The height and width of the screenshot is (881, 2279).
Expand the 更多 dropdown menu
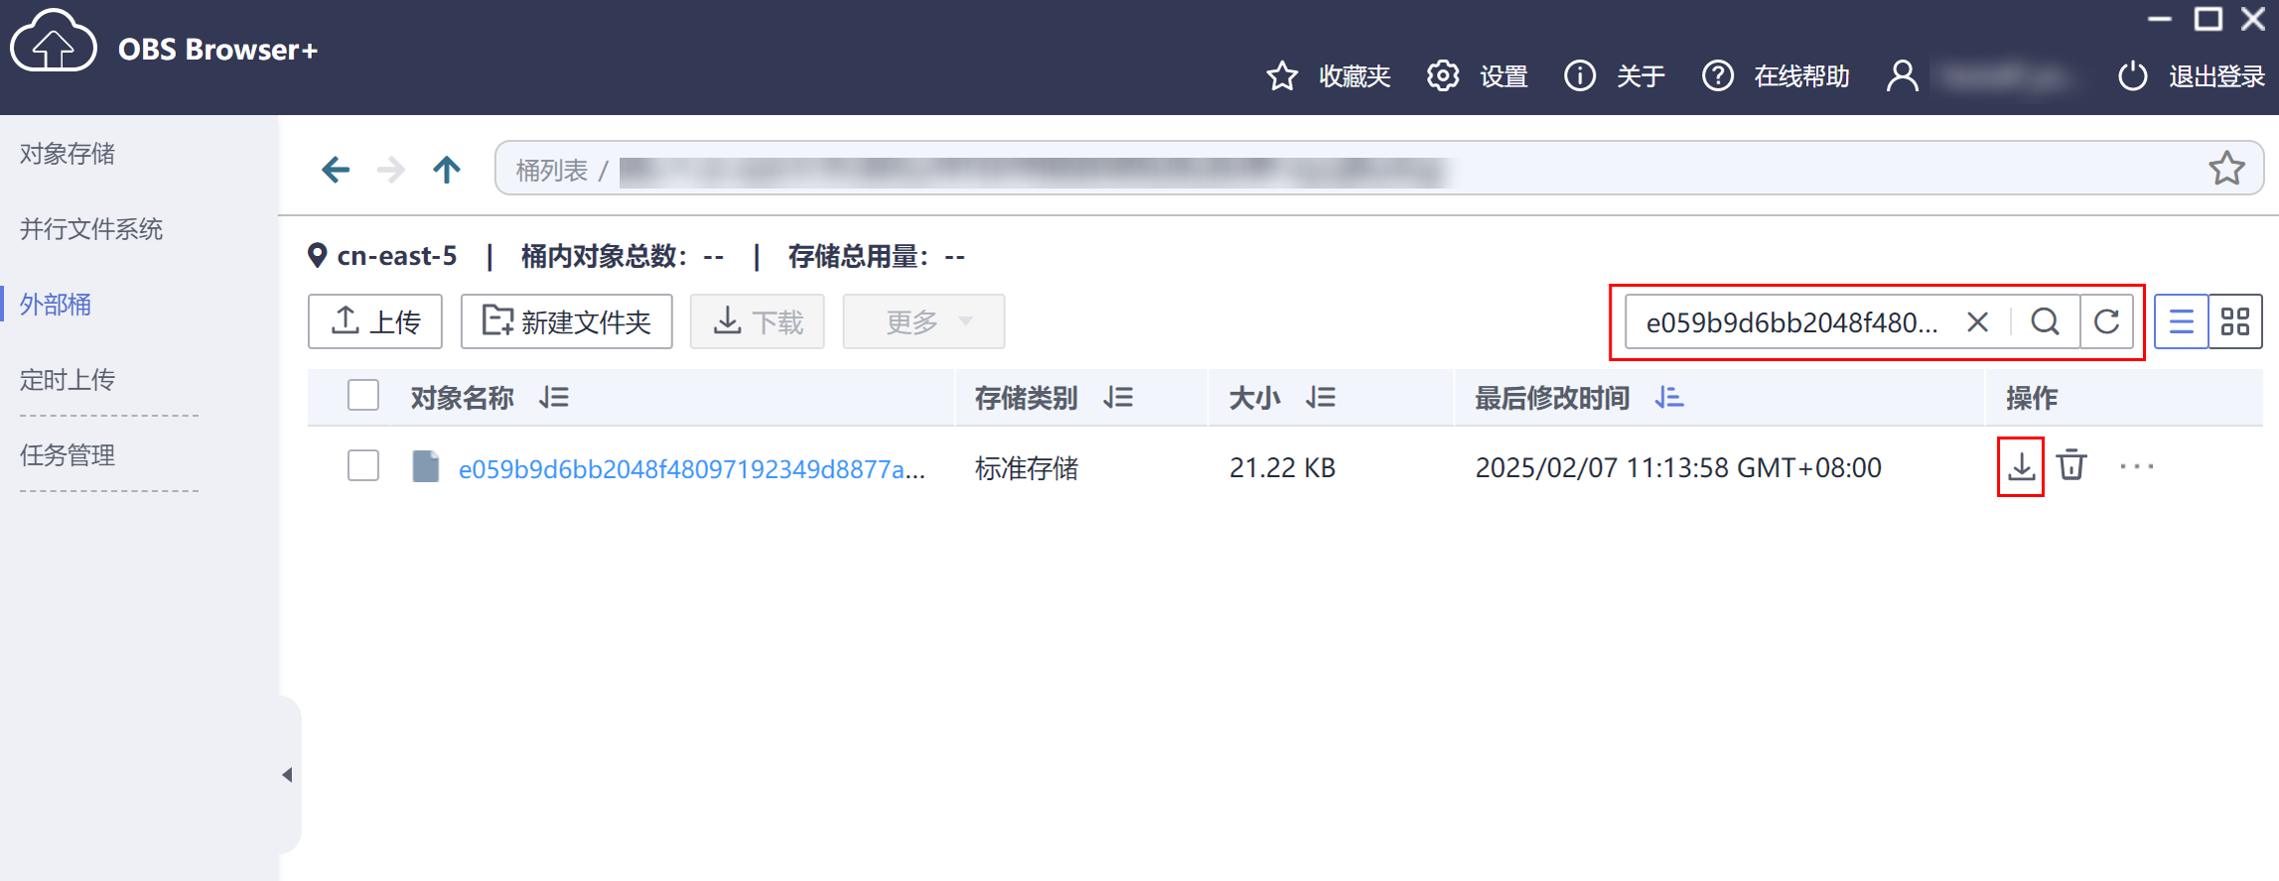point(924,322)
